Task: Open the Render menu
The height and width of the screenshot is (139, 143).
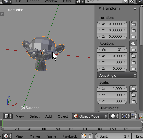Action: pyautogui.click(x=33, y=1)
